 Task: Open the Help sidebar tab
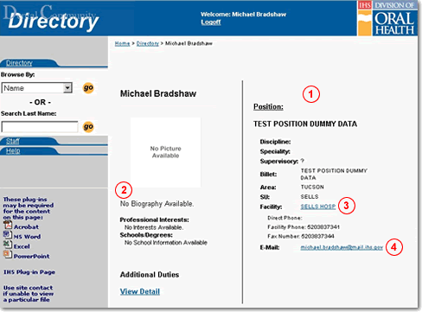click(x=13, y=150)
